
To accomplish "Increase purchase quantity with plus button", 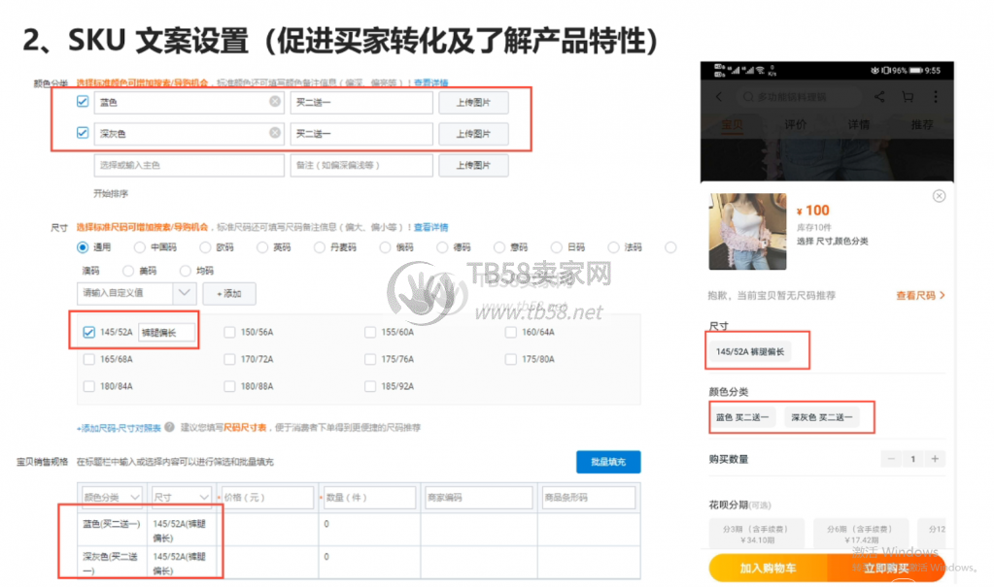I will pos(935,459).
